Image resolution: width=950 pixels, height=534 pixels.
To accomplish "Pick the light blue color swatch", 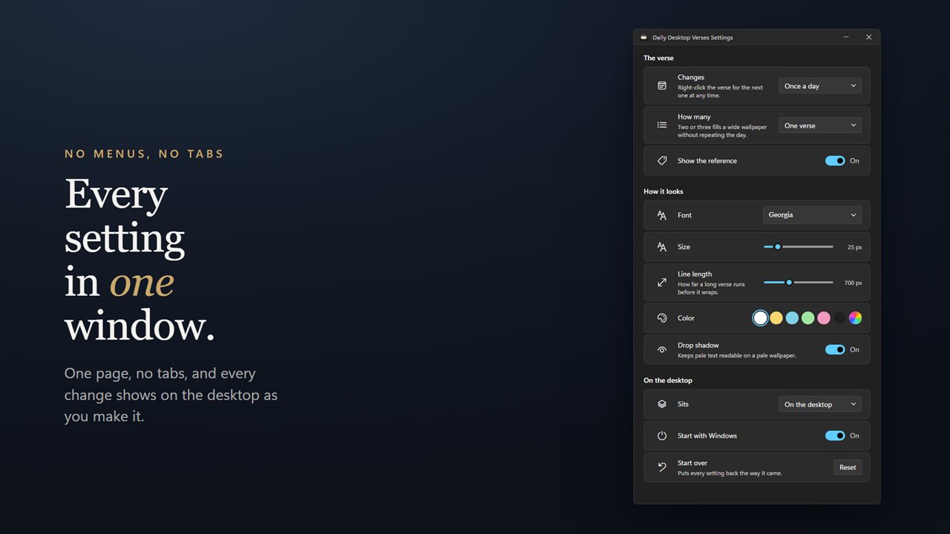I will coord(792,318).
